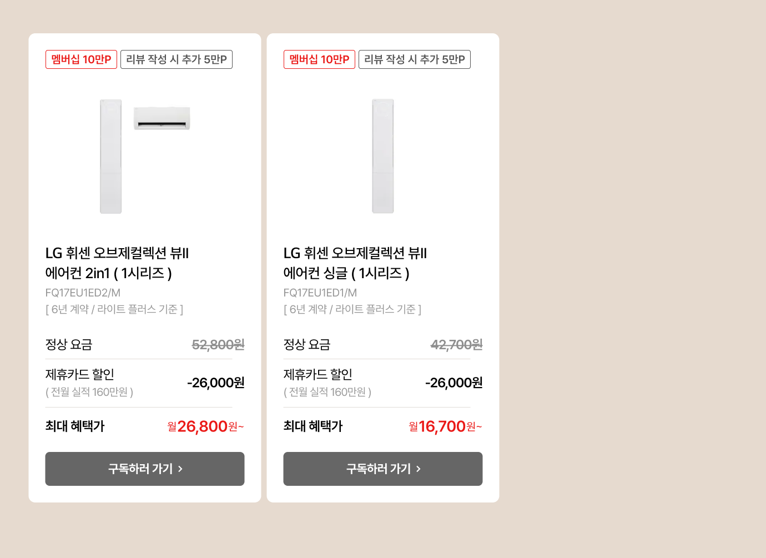Click the crossed-out 42,700원 regular price
The width and height of the screenshot is (766, 558).
click(x=457, y=345)
